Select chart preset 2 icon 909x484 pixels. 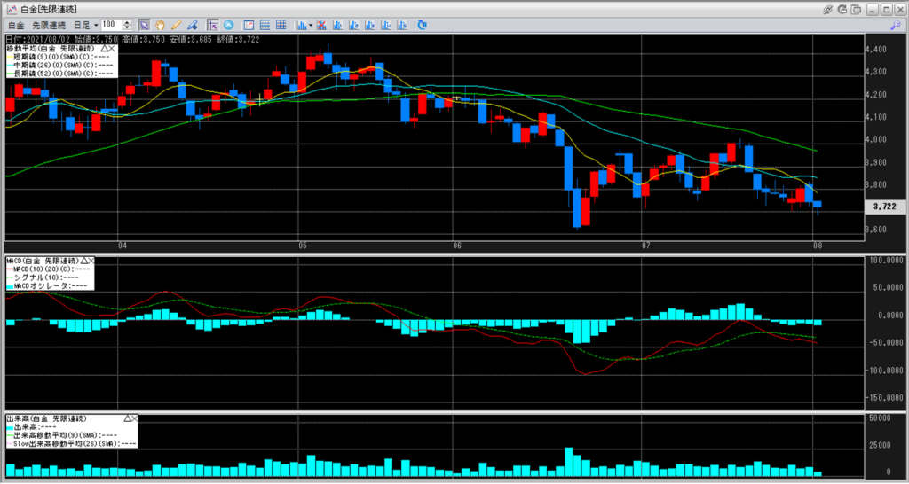point(353,25)
